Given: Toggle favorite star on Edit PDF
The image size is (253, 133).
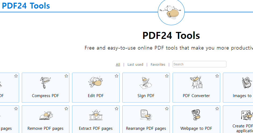Looking at the screenshot, I should pyautogui.click(x=116, y=76).
